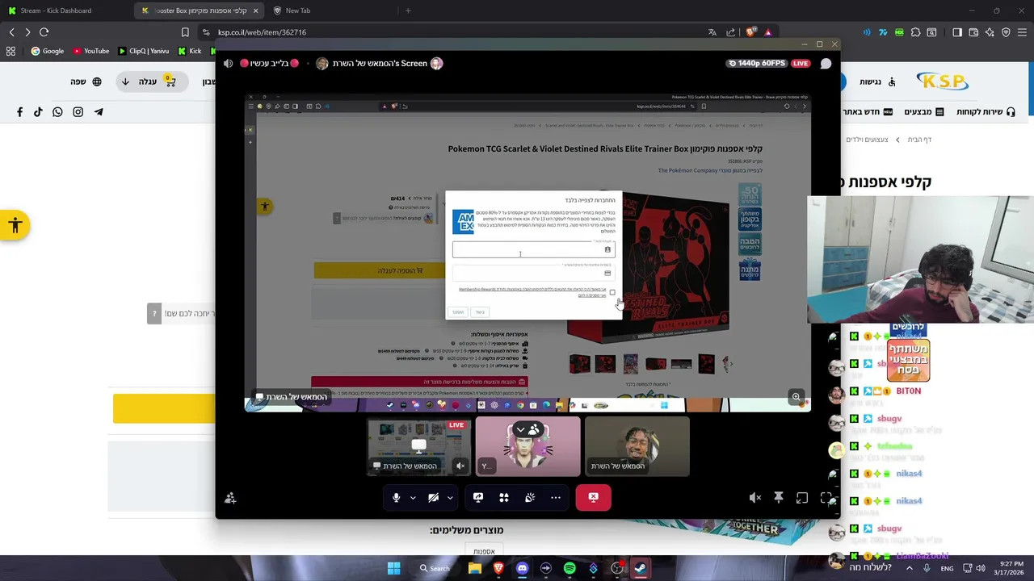Open the Leo AI sparkle icon
Screen dimensions: 1034x581
coord(990,32)
